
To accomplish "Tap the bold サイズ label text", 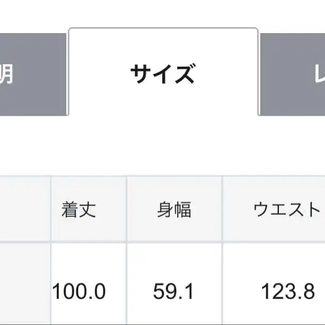I will point(162,74).
